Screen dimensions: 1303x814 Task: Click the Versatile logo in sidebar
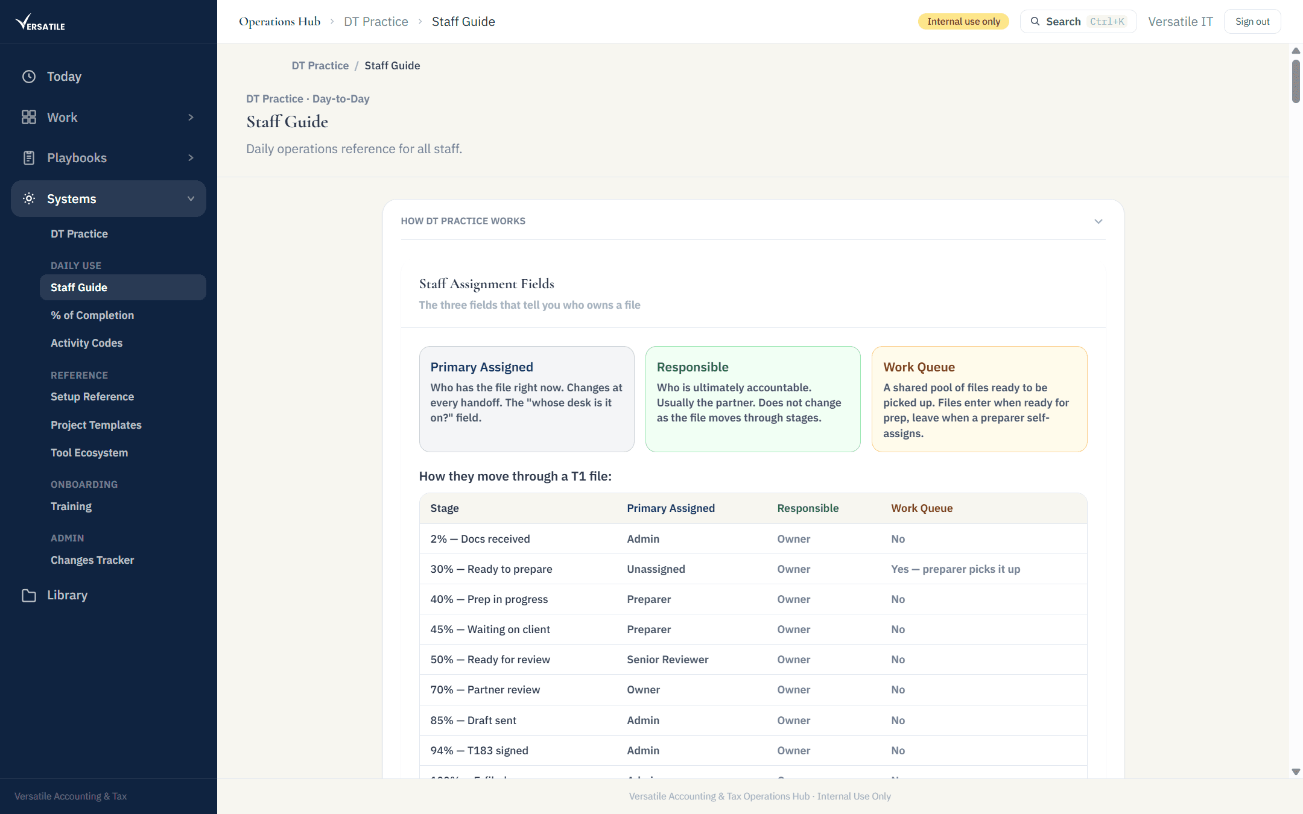[x=40, y=22]
